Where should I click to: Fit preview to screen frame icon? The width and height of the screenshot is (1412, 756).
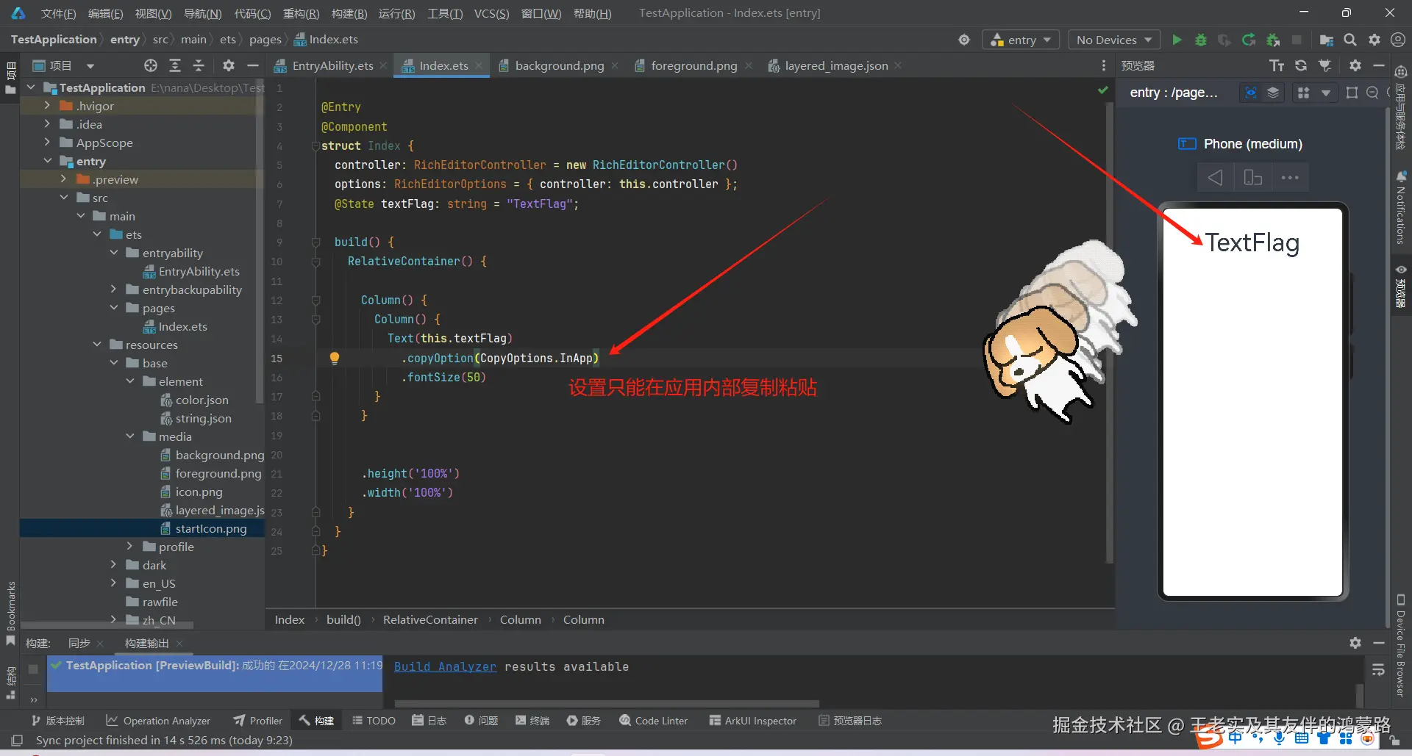point(1352,93)
